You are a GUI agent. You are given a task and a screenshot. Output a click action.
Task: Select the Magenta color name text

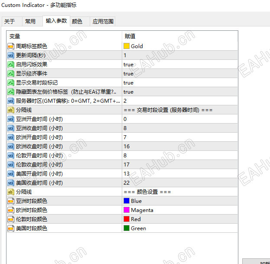click(x=142, y=210)
